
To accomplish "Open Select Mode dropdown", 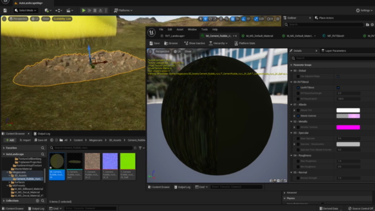I will [26, 11].
